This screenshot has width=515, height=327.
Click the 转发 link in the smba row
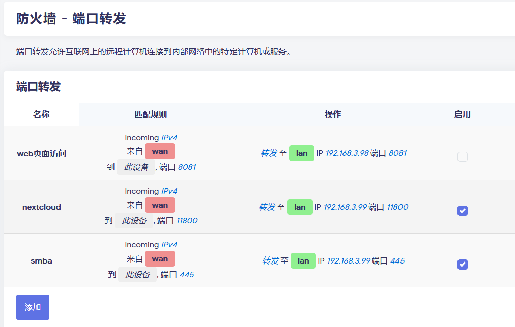coord(270,261)
